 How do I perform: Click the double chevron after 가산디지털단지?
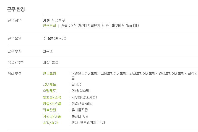(x=103, y=26)
